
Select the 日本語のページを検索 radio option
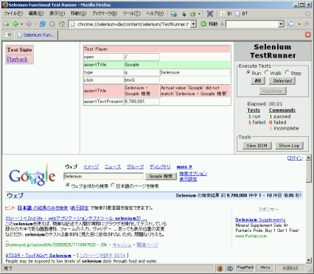click(x=113, y=186)
